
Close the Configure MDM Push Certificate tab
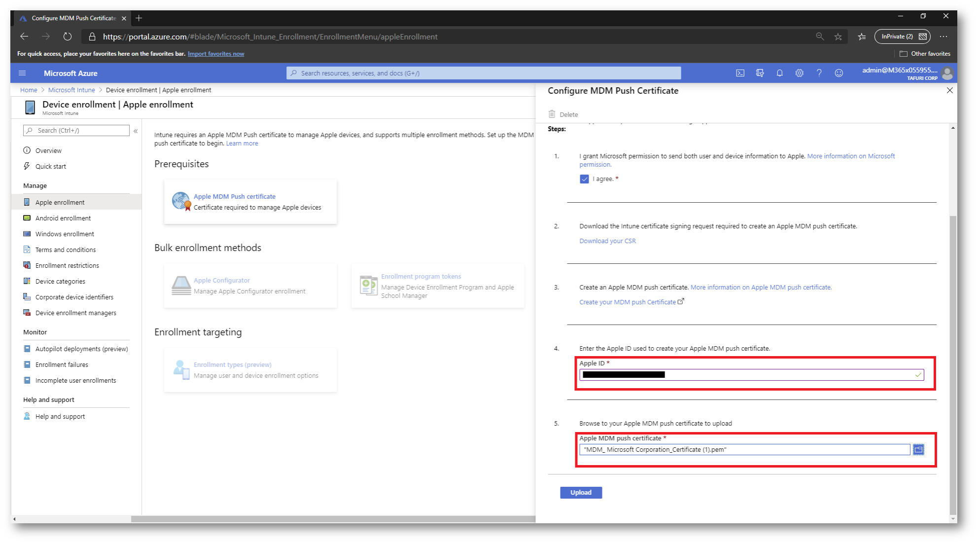click(124, 18)
